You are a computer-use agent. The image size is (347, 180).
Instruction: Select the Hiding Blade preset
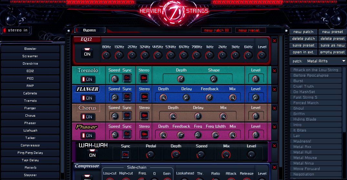tap(316, 119)
